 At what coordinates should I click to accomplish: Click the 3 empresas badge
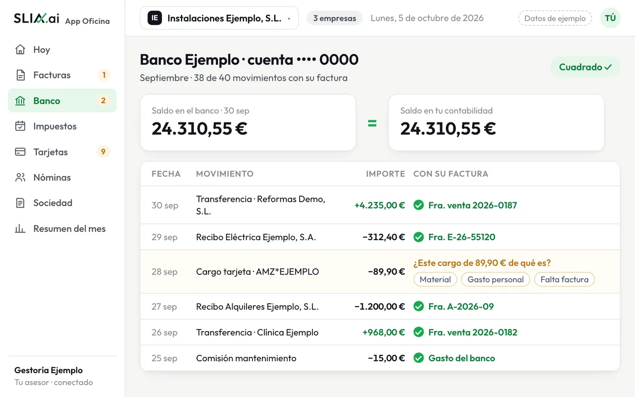(334, 18)
